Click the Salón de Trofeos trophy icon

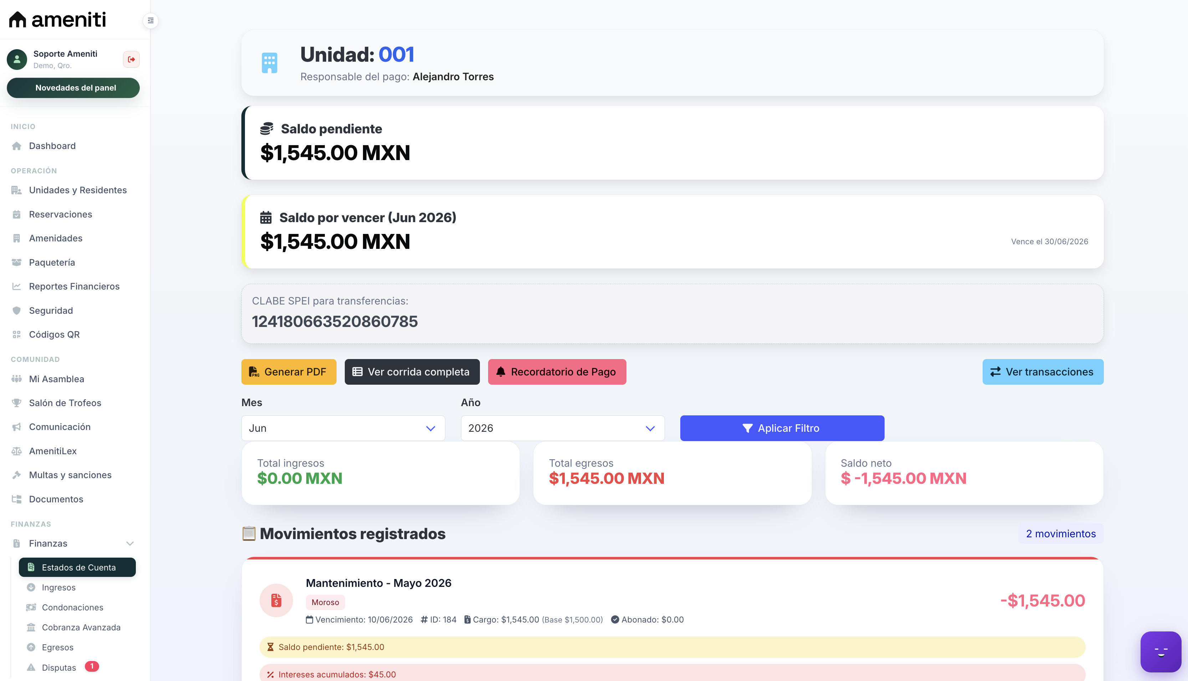pos(17,403)
